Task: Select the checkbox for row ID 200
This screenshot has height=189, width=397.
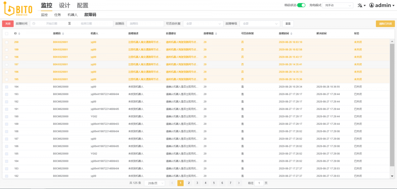Action: coord(7,42)
